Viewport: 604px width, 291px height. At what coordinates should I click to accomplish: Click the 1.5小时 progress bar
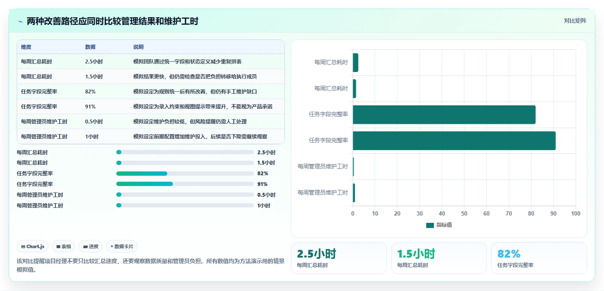(x=185, y=163)
